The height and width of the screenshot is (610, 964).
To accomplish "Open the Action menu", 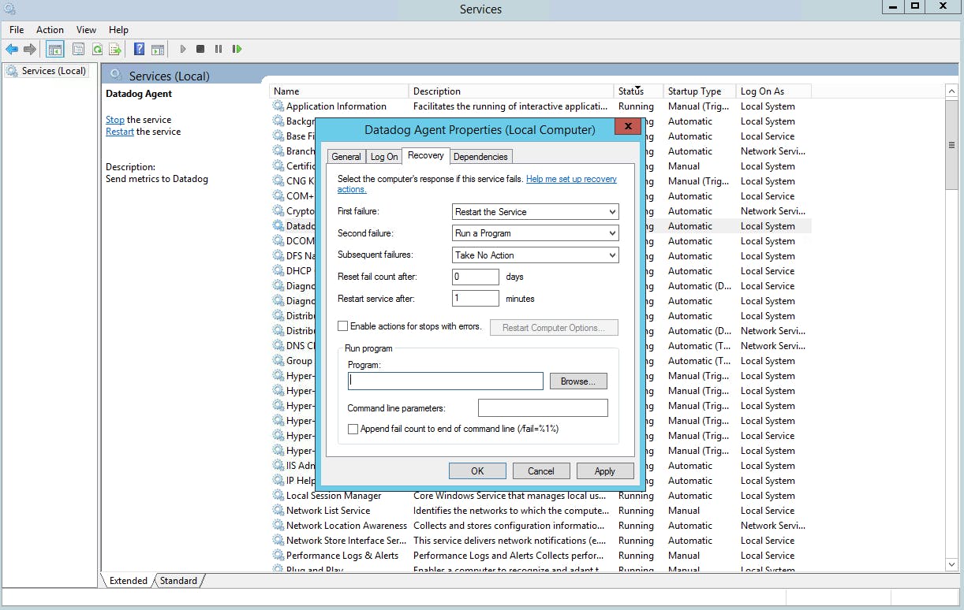I will tap(50, 30).
